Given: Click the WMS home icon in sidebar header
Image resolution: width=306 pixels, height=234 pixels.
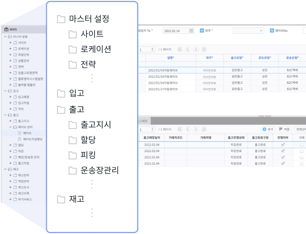Looking at the screenshot, I should coord(6,29).
